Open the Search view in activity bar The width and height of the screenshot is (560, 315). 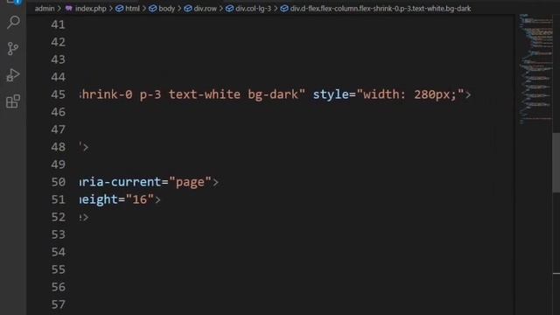pos(13,22)
